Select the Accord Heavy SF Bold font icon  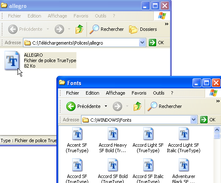coord(113,134)
